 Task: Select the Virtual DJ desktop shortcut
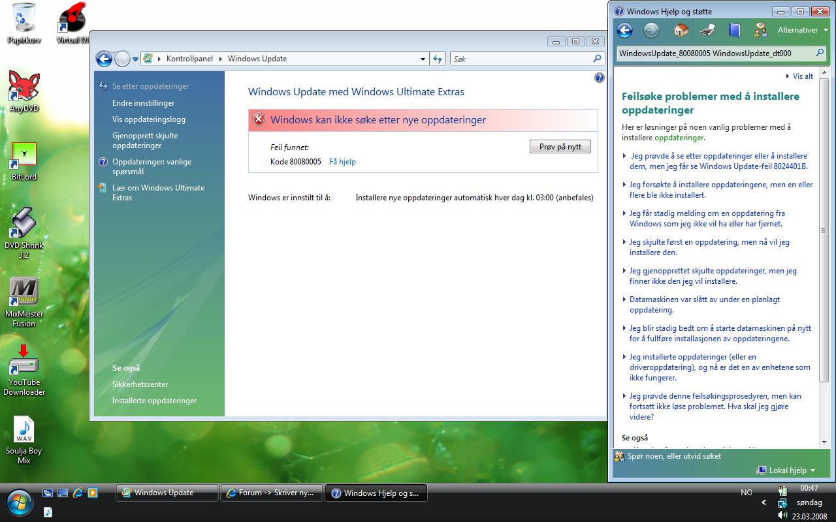tap(72, 23)
